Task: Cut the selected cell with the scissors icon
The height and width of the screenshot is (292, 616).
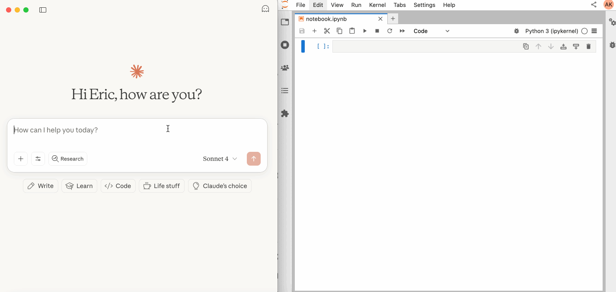Action: [327, 31]
